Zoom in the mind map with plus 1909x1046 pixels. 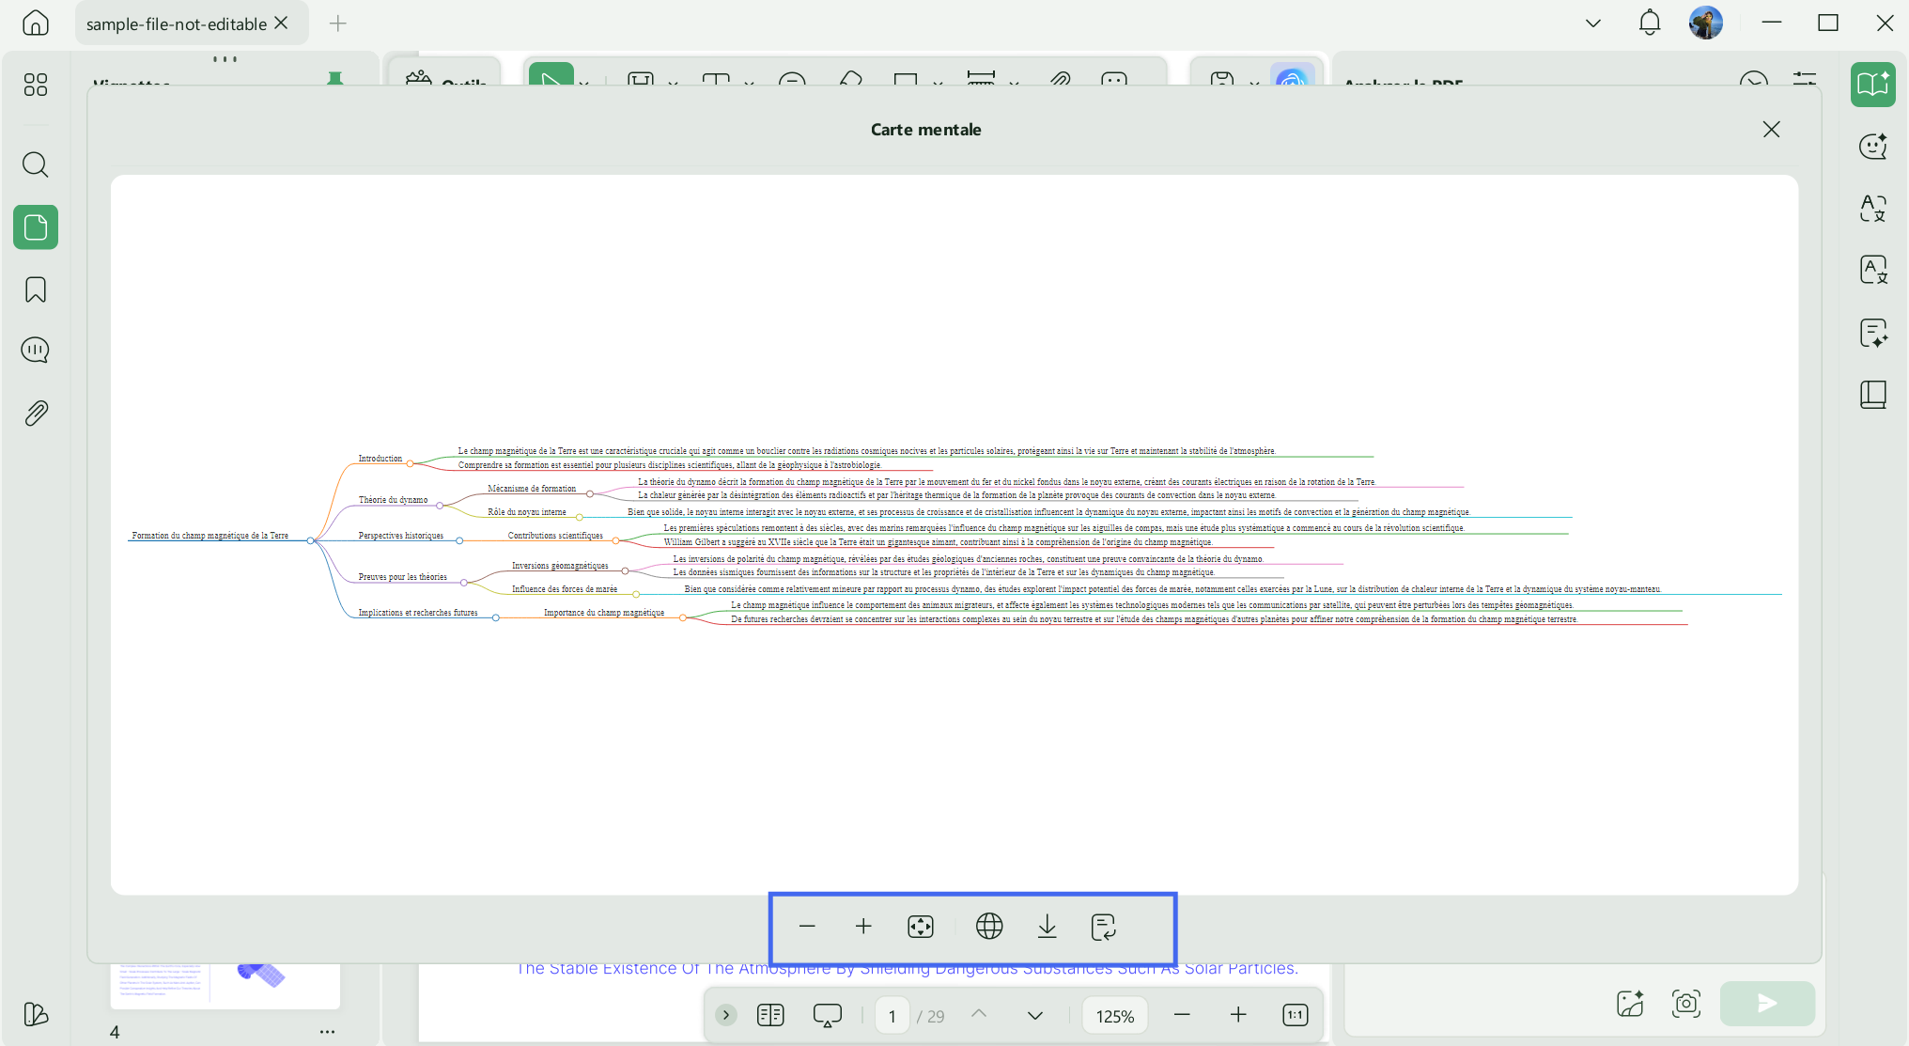click(x=863, y=927)
